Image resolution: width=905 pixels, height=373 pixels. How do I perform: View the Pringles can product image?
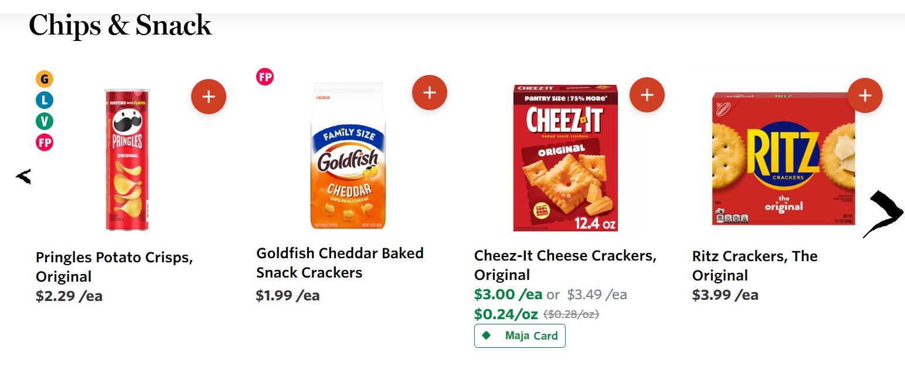tap(127, 159)
